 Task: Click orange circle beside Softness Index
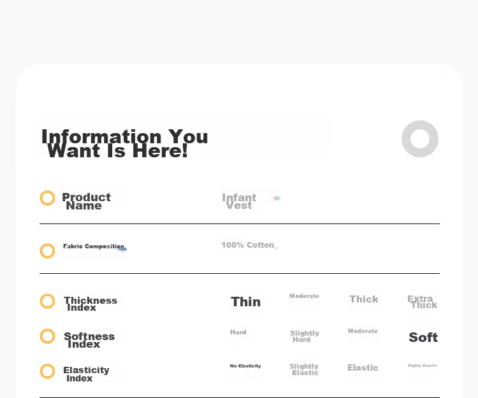click(x=48, y=336)
